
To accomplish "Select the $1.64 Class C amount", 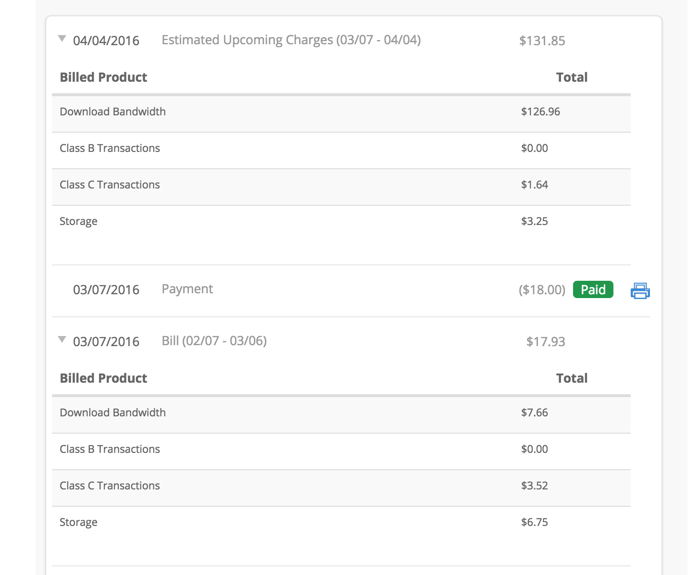I will point(535,185).
